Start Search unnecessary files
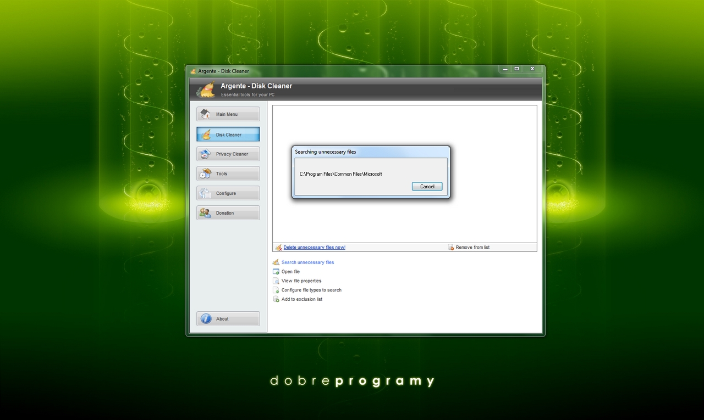The width and height of the screenshot is (704, 420). tap(307, 262)
